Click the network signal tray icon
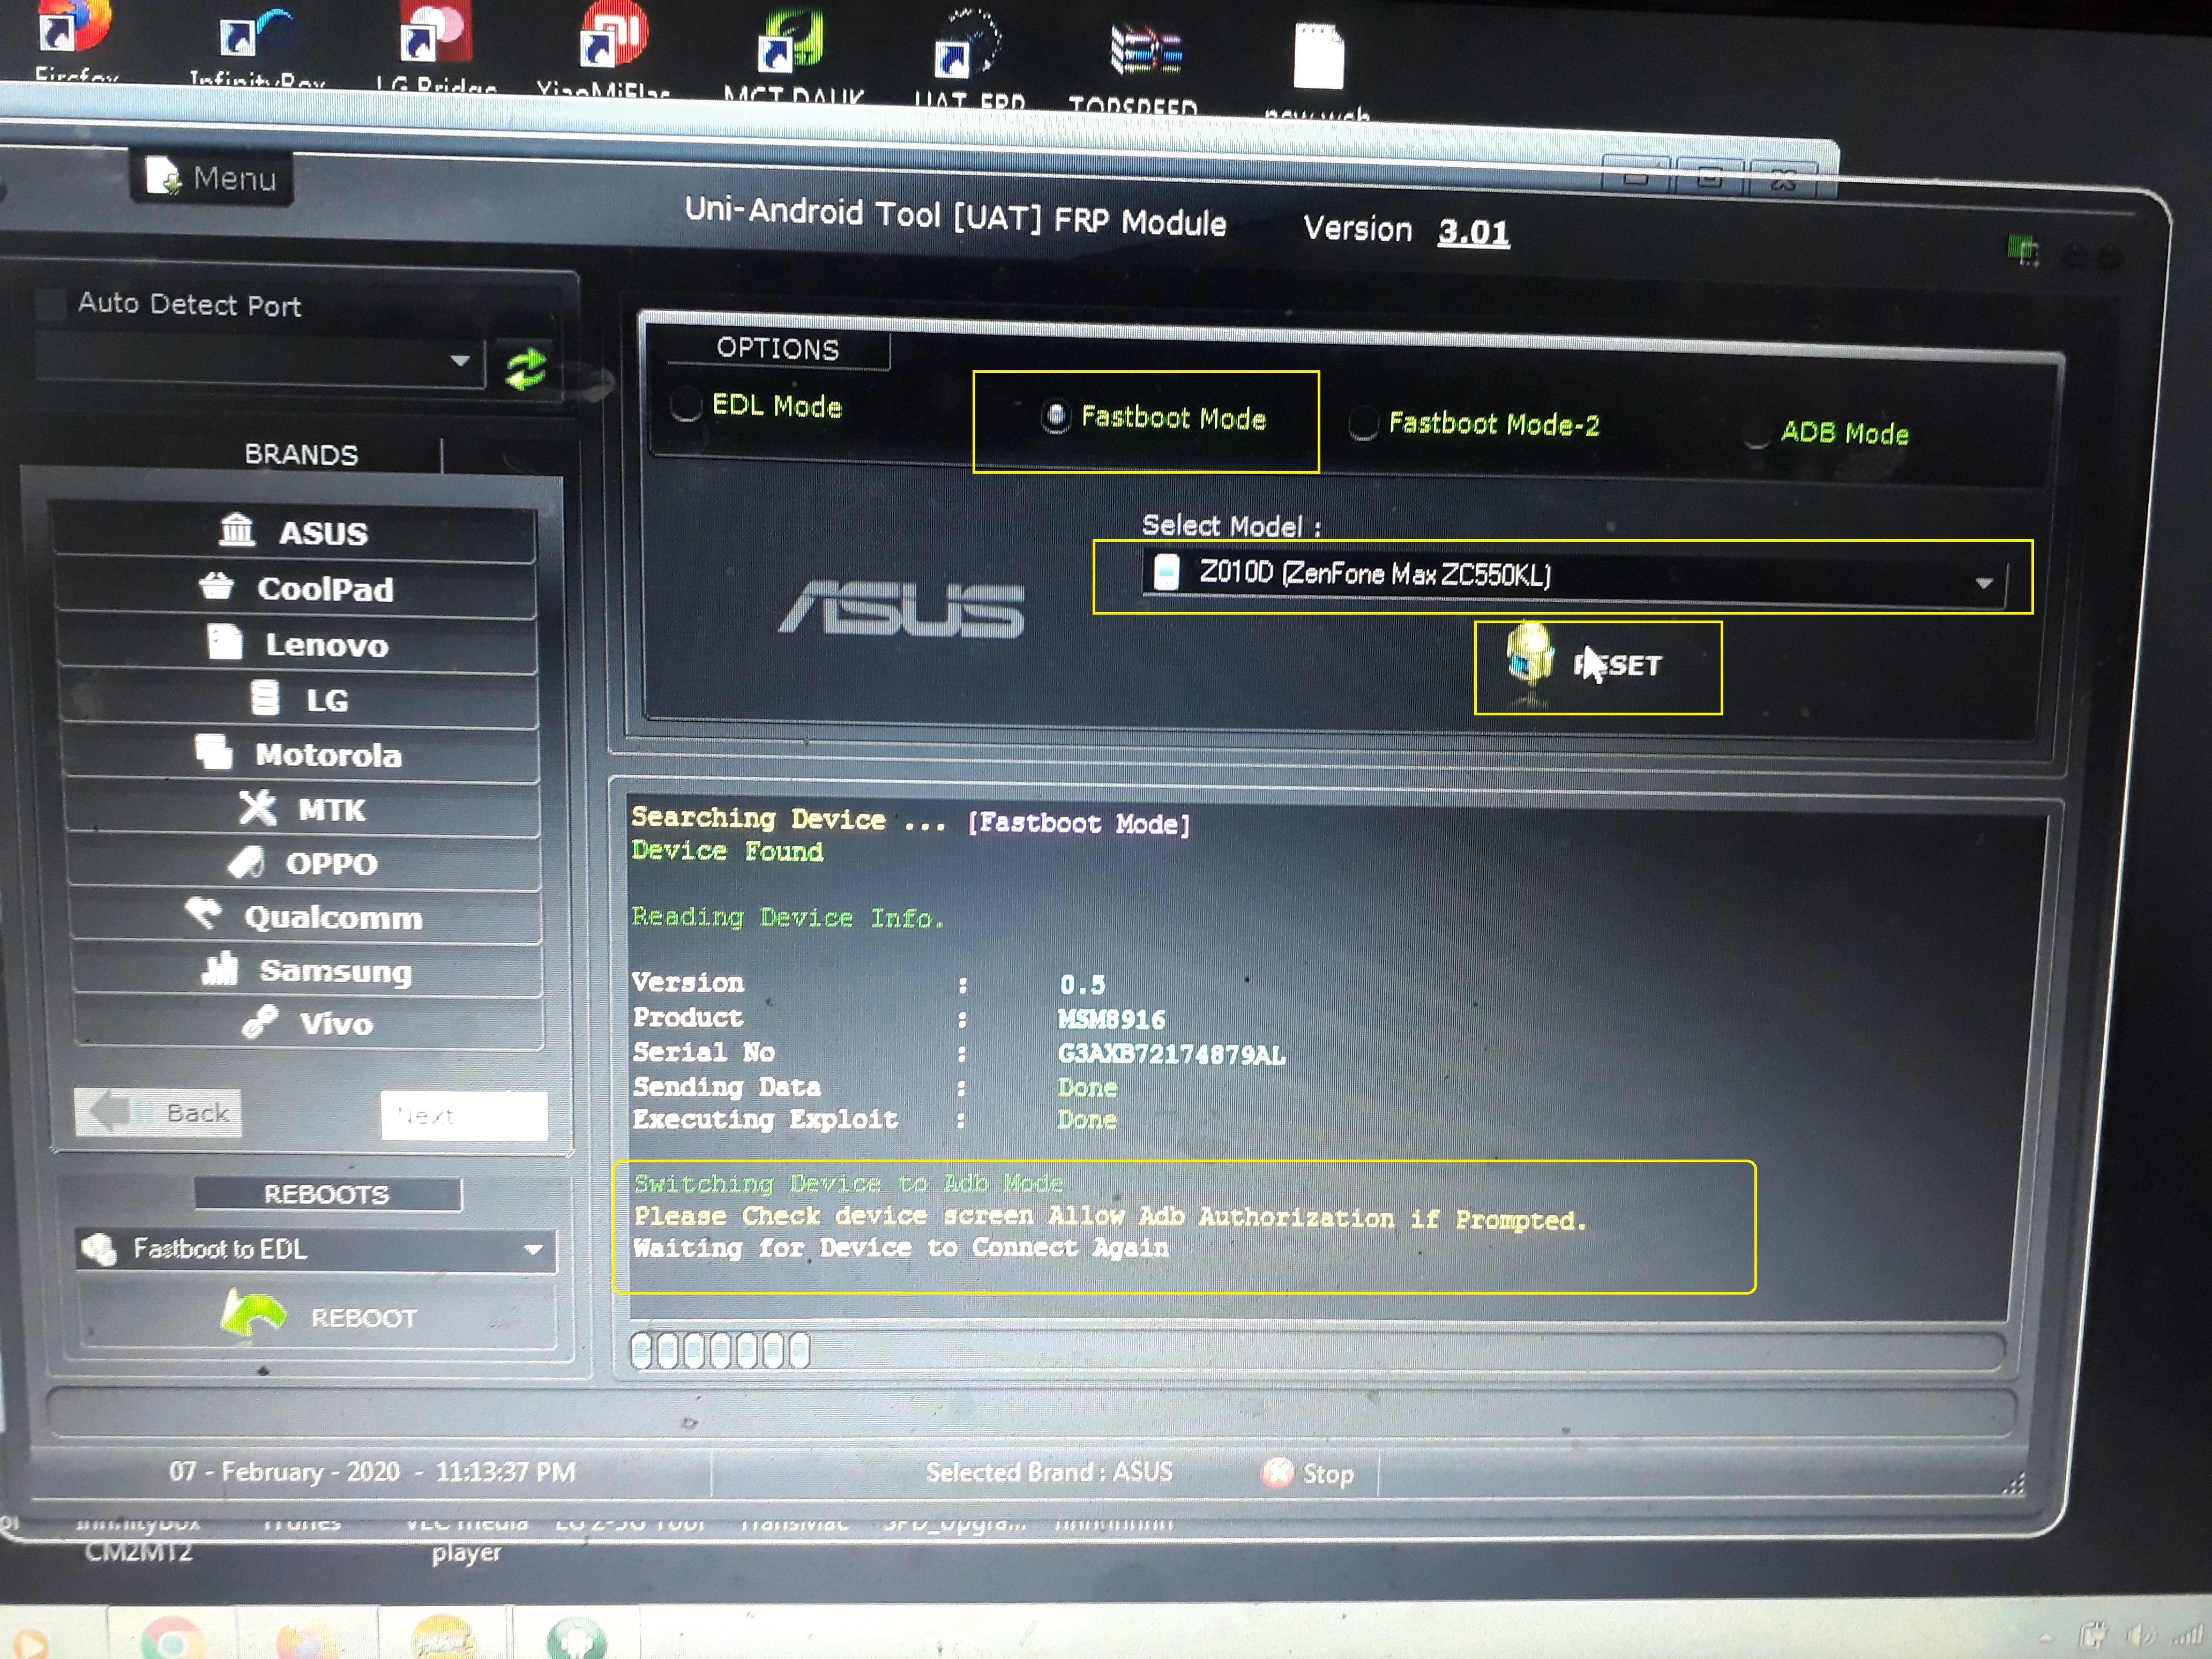The image size is (2212, 1659). tap(2188, 1636)
